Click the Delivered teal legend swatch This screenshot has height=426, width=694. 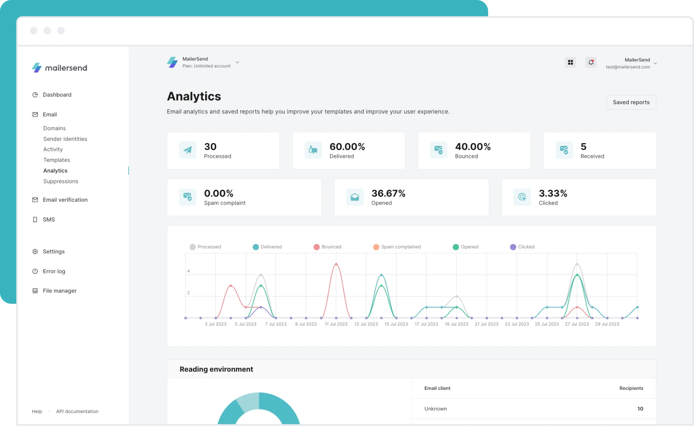pos(256,247)
